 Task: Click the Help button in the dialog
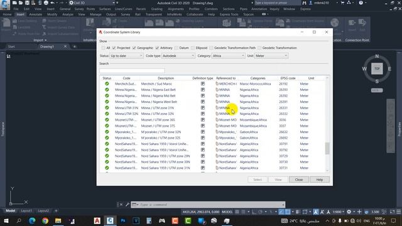click(x=320, y=180)
